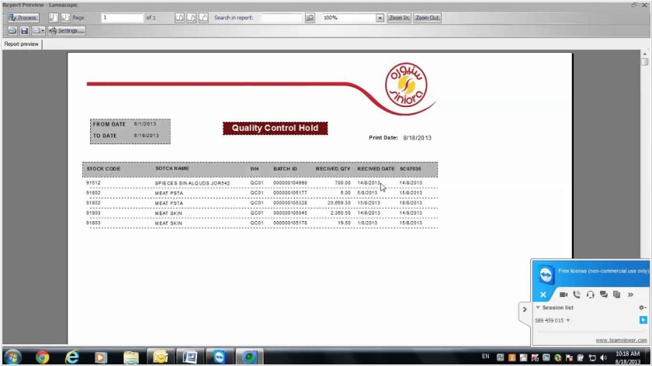This screenshot has height=366, width=652.
Task: Open Google Chrome from the taskbar
Action: click(42, 357)
